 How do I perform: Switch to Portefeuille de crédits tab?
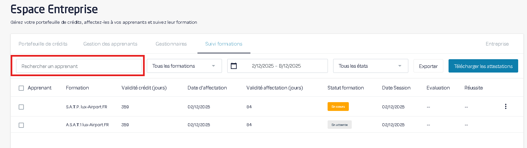coord(43,44)
